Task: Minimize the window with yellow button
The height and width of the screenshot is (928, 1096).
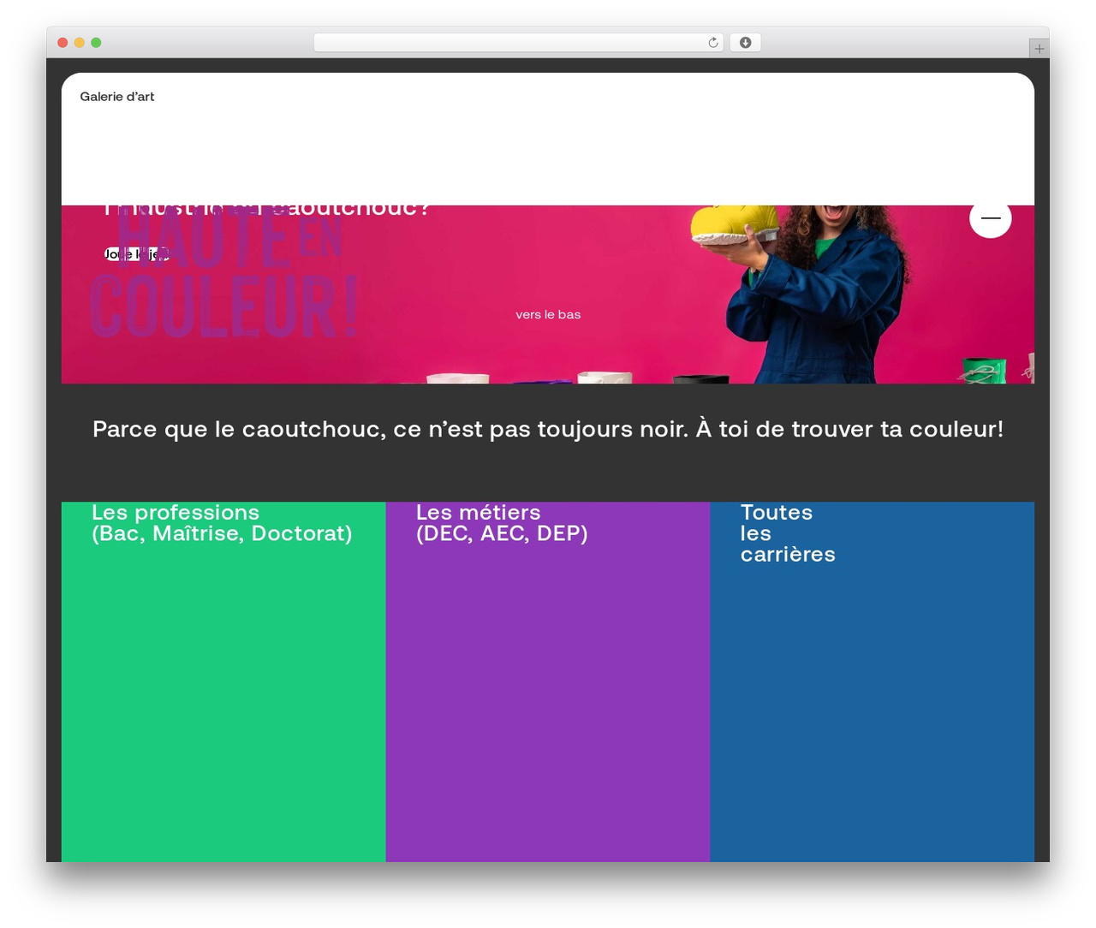Action: 80,43
